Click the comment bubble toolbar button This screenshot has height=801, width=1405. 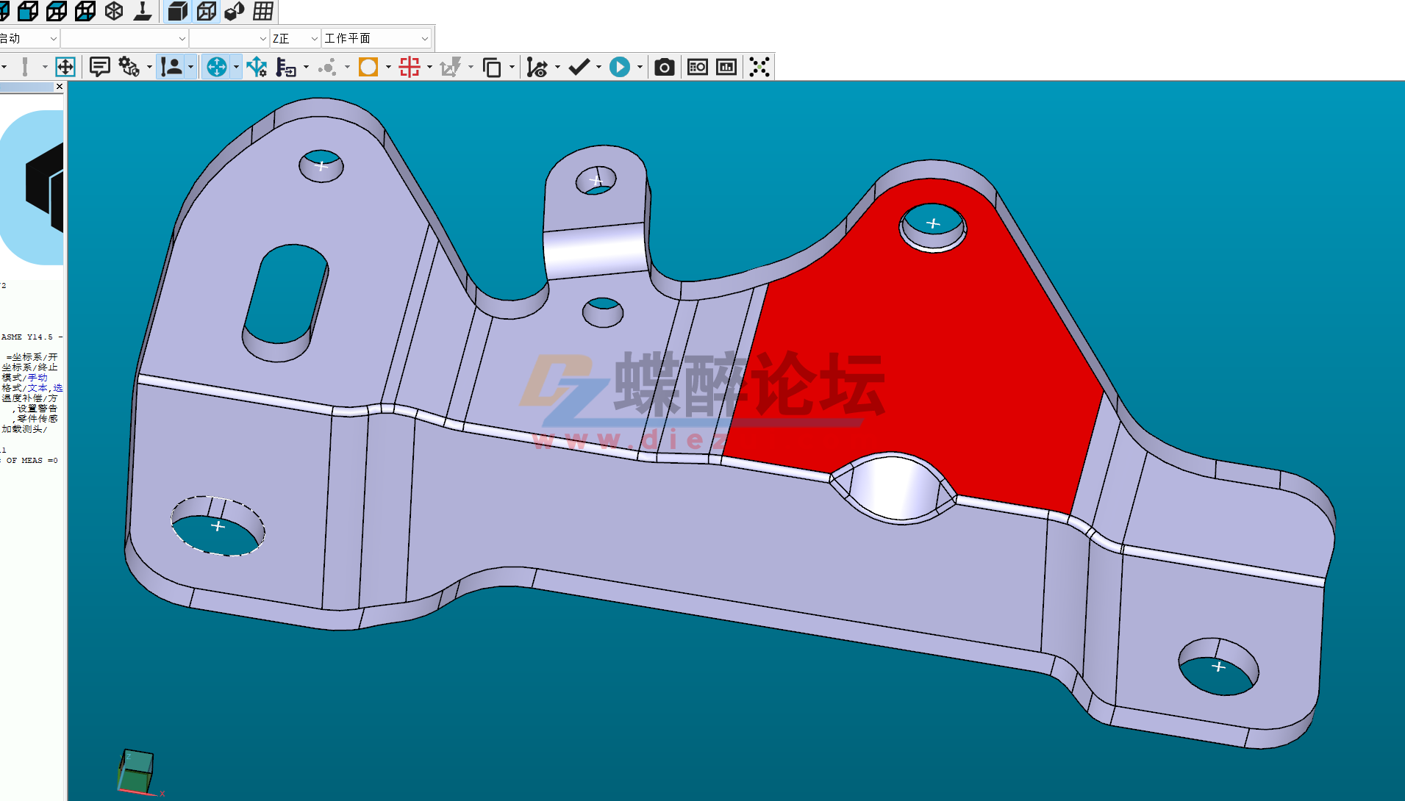point(99,66)
